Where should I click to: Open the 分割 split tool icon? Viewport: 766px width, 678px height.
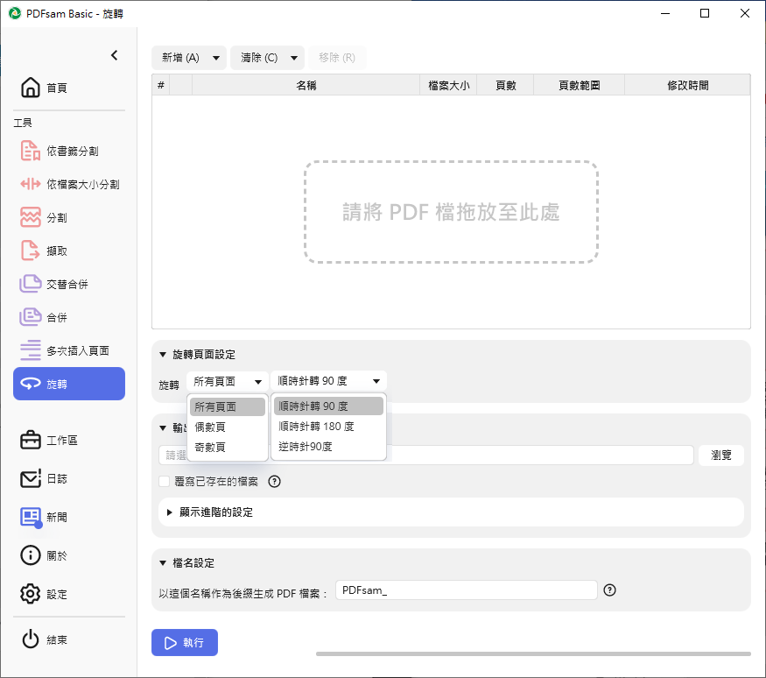click(31, 217)
